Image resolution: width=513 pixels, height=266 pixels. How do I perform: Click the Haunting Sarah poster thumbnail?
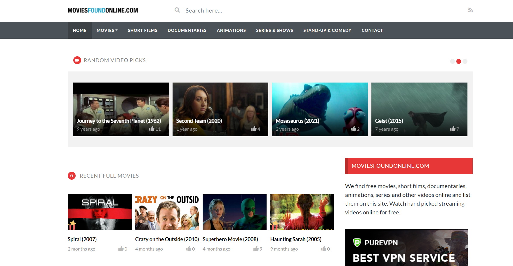point(302,212)
